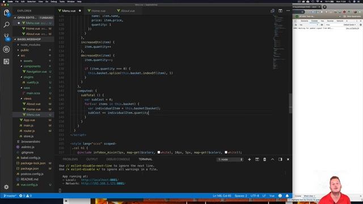Open Source Control view in activity bar
363x204 pixels.
tap(6, 36)
